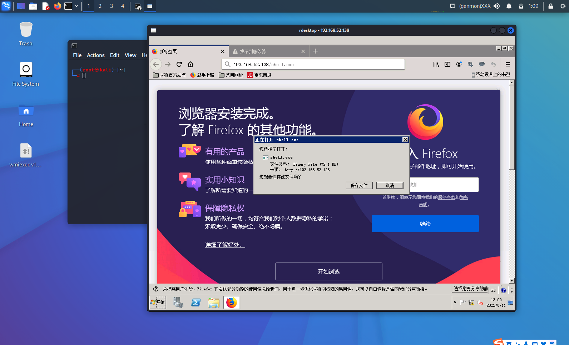Viewport: 569px width, 345px height.
Task: Expand the terminal dropdown arrow in the top panel
Action: click(76, 6)
